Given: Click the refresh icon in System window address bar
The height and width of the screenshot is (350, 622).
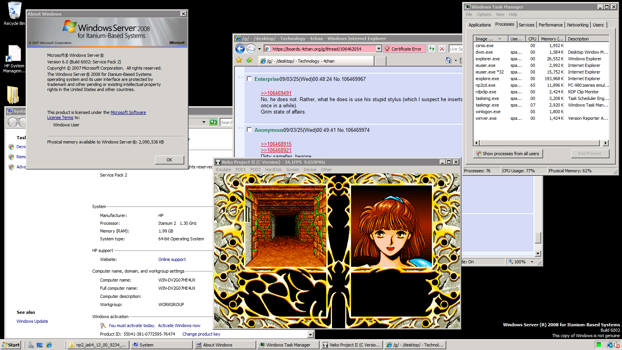Looking at the screenshot, I should (213, 122).
